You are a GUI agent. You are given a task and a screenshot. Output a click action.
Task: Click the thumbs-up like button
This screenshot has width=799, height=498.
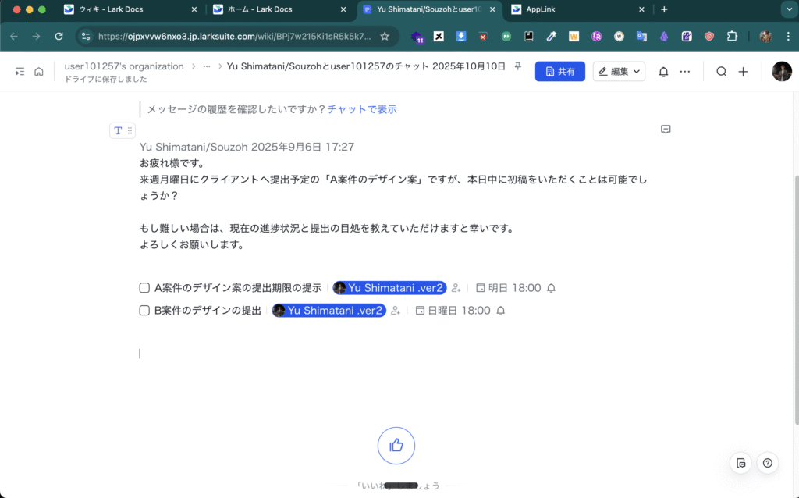click(x=396, y=446)
